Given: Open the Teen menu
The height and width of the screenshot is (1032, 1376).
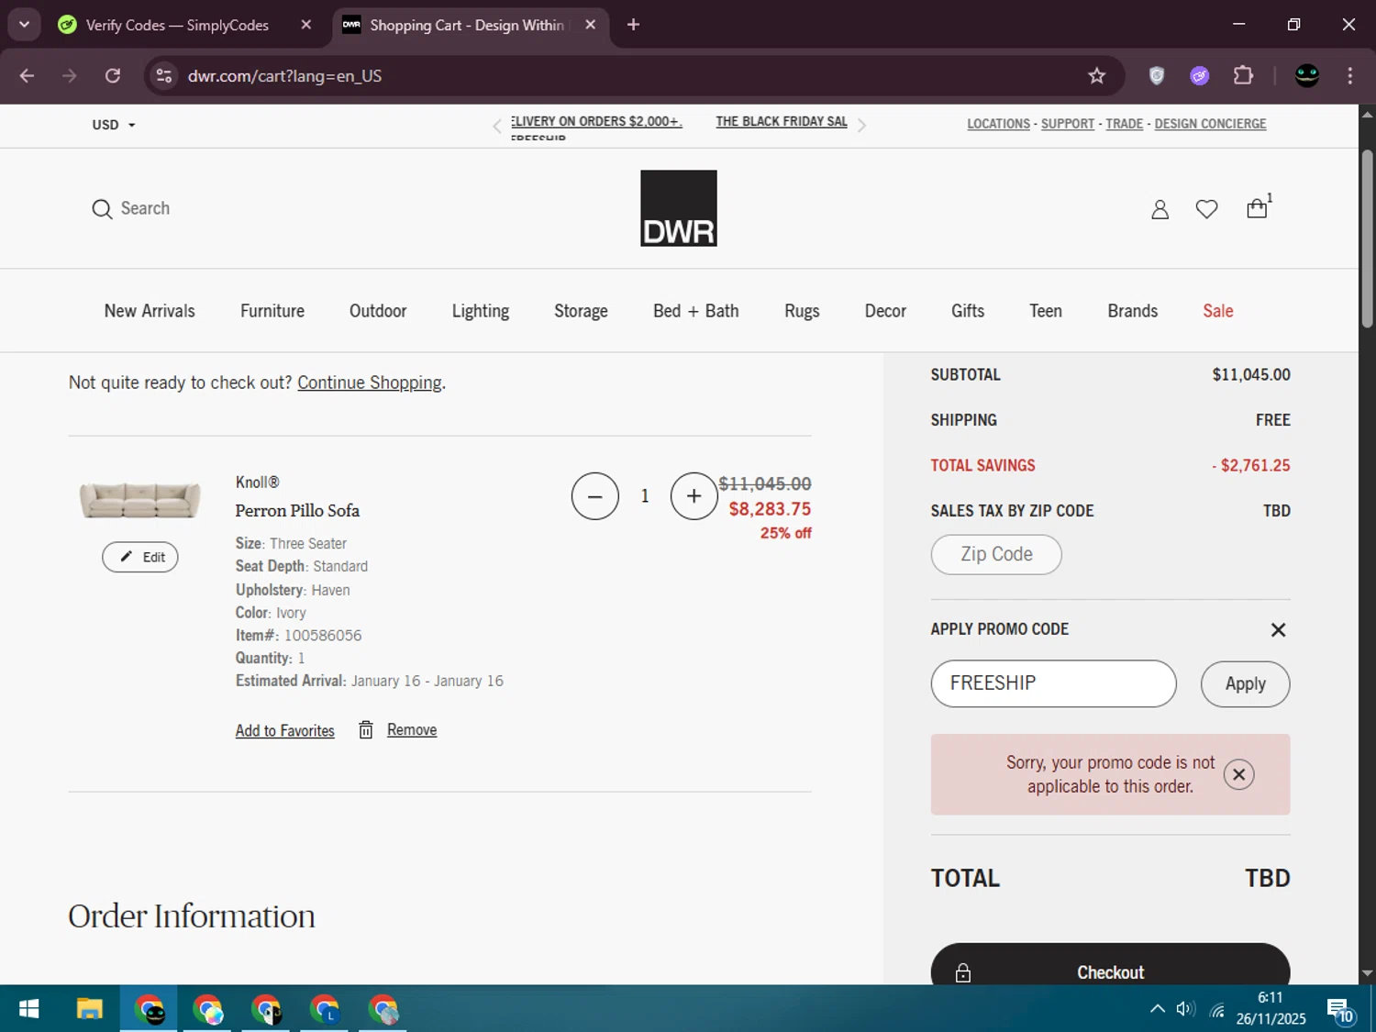Looking at the screenshot, I should coord(1046,311).
